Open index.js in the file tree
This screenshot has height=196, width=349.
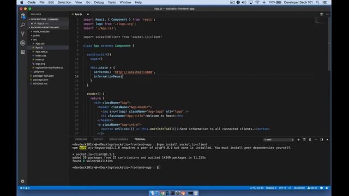[x=40, y=59]
